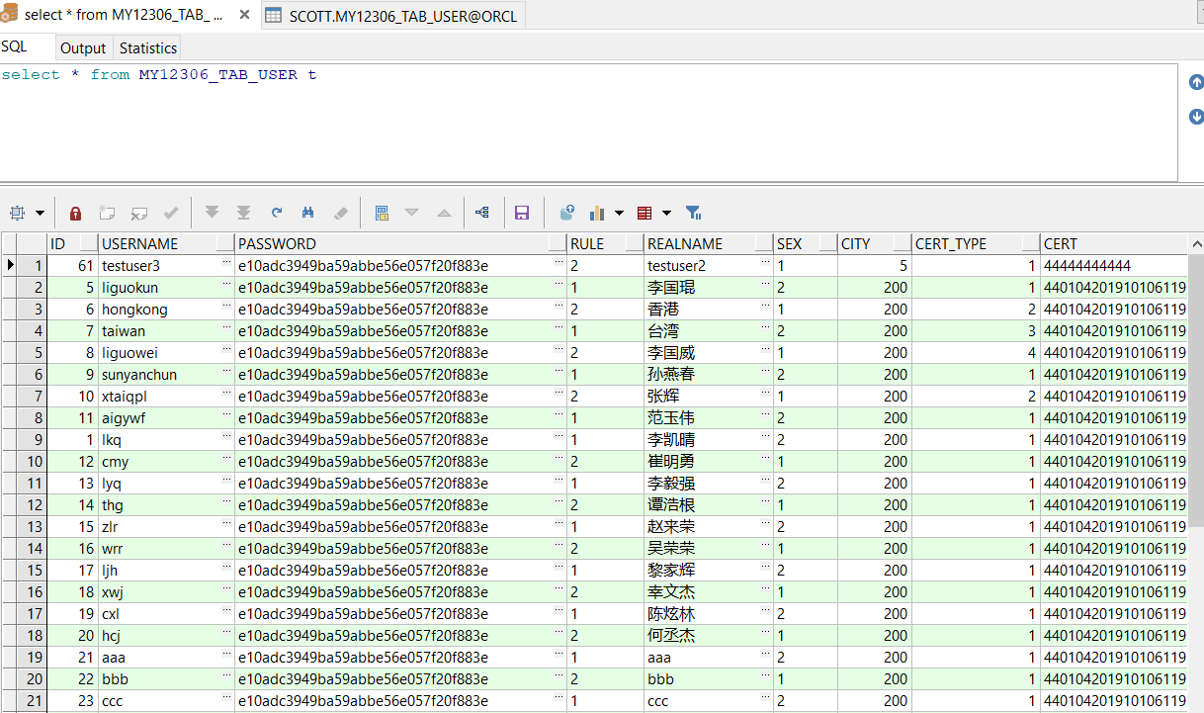Click the filter funnel icon
This screenshot has height=713, width=1204.
[x=694, y=213]
